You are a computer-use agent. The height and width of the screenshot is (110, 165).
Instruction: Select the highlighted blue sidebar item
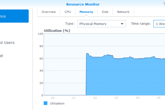(x=14, y=16)
